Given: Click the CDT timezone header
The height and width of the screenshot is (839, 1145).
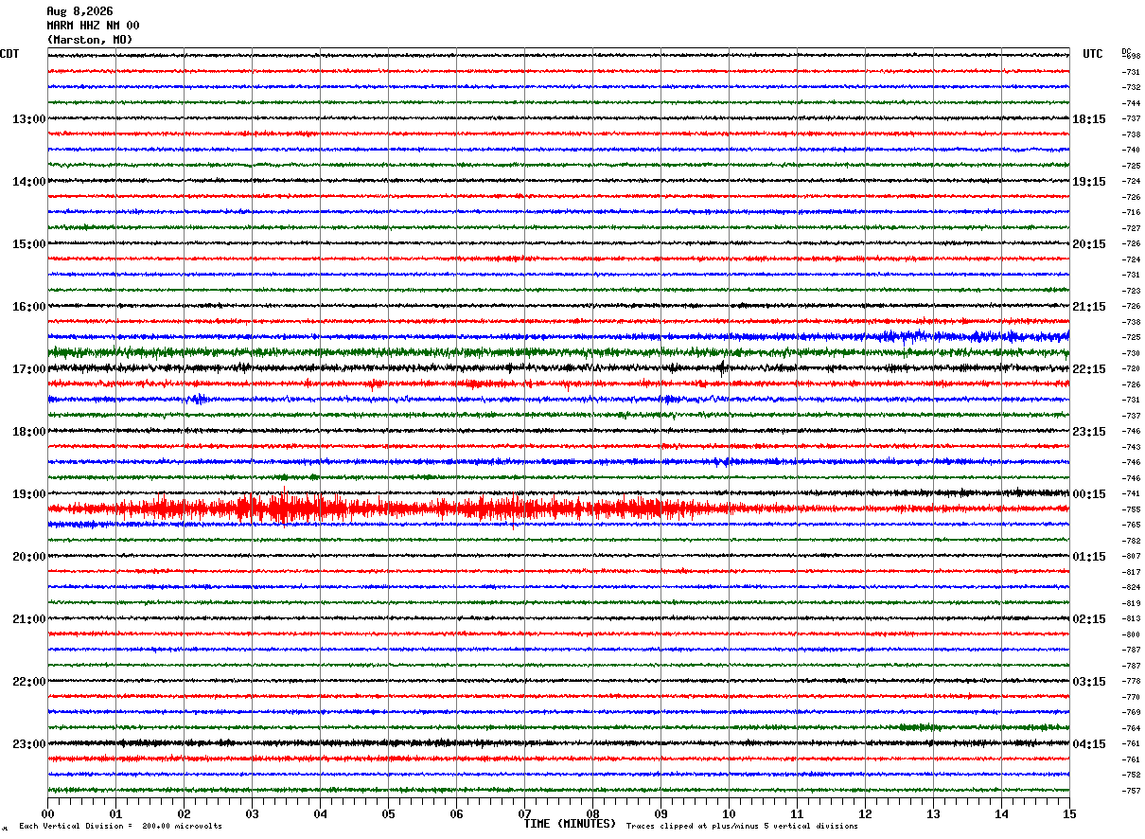Looking at the screenshot, I should 9,54.
